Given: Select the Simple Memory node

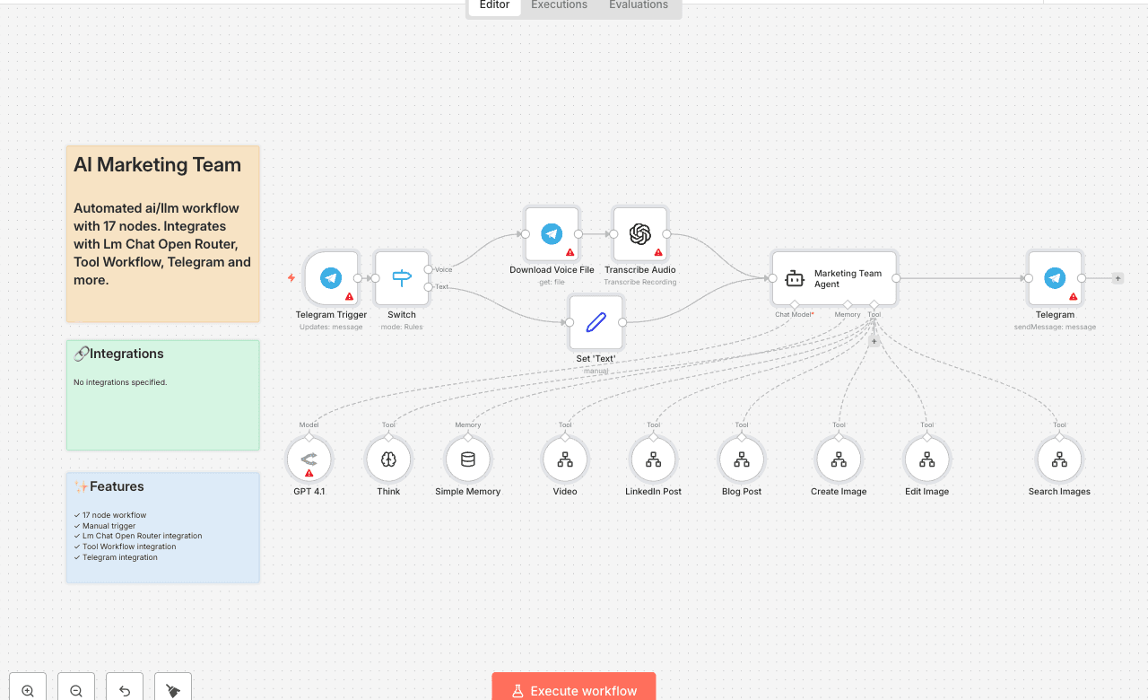Looking at the screenshot, I should (x=467, y=459).
